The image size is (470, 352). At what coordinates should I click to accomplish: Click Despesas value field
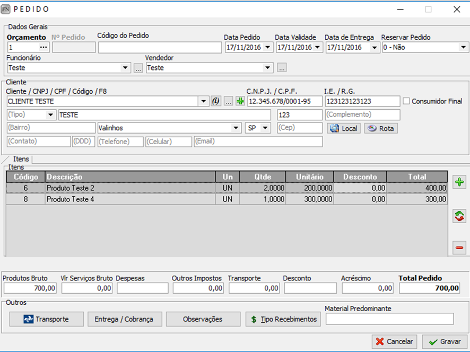[142, 288]
